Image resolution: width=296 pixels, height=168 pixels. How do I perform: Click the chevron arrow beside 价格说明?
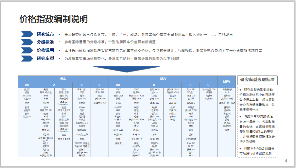pos(27,50)
